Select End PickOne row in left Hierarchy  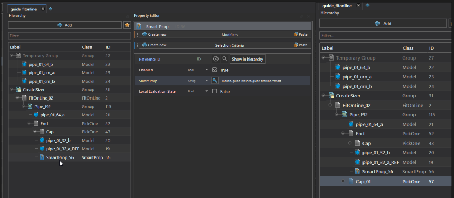pos(69,124)
